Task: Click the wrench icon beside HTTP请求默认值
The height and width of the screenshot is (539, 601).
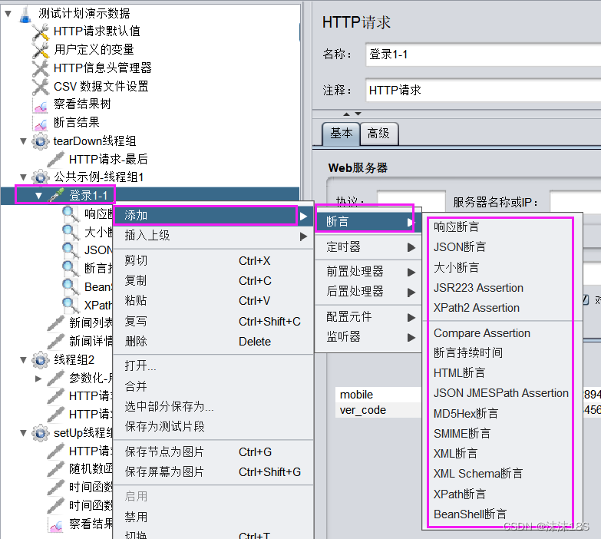Action: [x=40, y=31]
